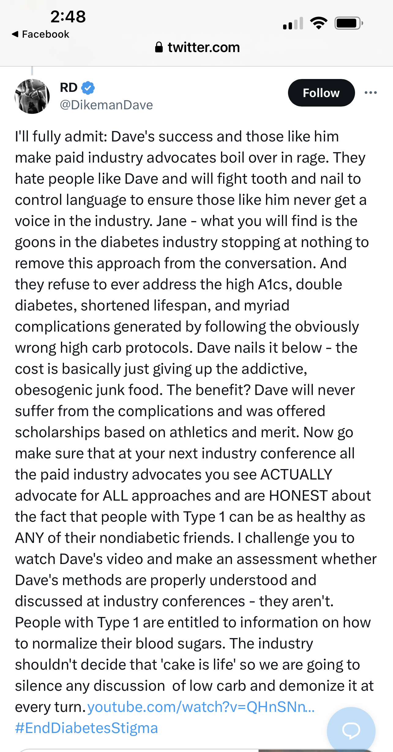Tap the battery indicator icon
Viewport: 393px width, 752px height.
(x=349, y=23)
